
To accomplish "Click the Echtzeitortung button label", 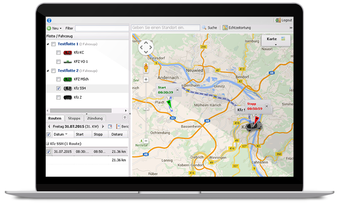I will tap(240, 28).
